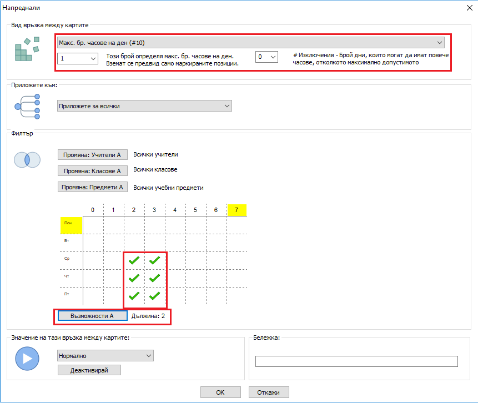Screen dimensions: 478x403
Task: Click the 'Деактивирай' button
Action: 89,370
